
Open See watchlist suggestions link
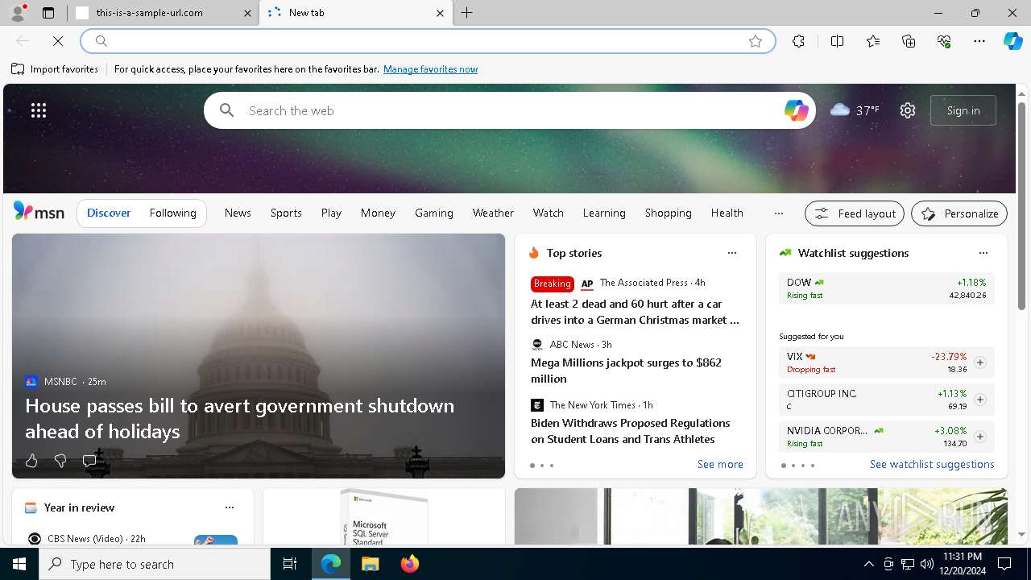(x=932, y=464)
